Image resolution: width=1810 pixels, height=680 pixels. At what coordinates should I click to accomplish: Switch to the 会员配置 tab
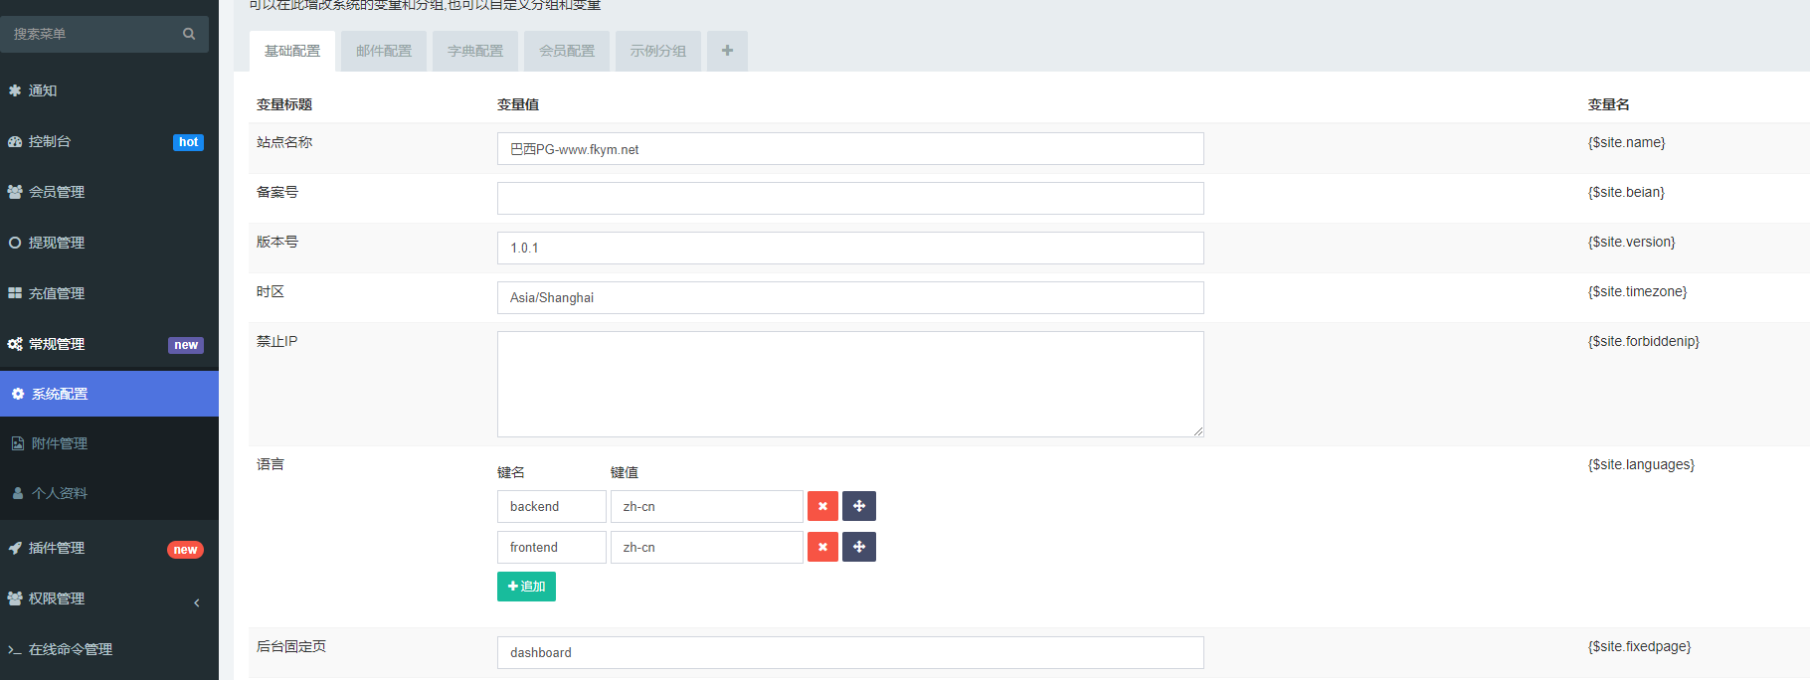pos(567,51)
